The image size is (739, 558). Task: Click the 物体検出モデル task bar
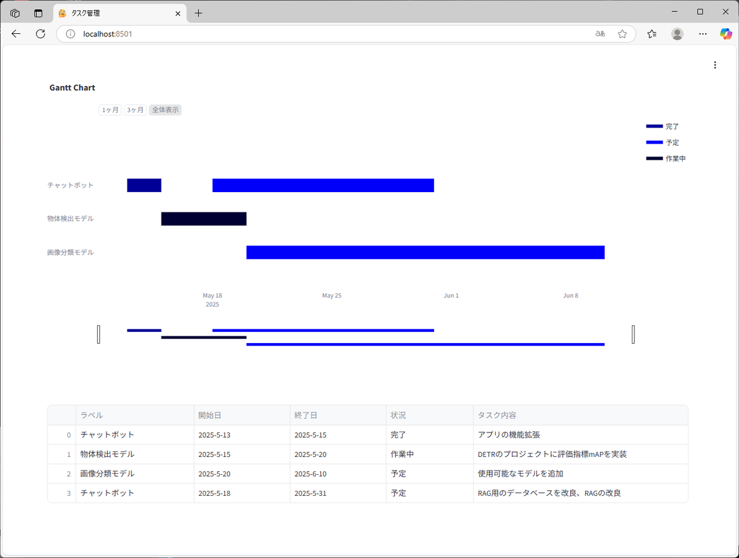coord(204,219)
